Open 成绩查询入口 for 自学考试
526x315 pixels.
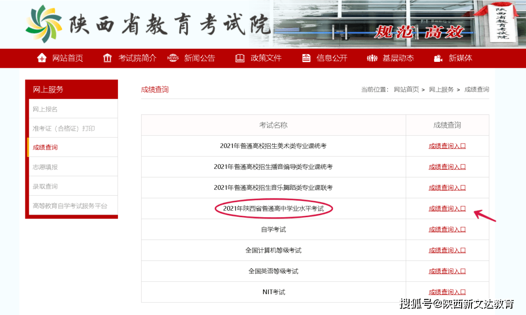click(x=447, y=229)
